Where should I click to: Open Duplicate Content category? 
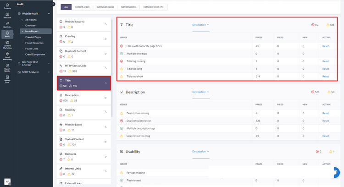coord(84,54)
